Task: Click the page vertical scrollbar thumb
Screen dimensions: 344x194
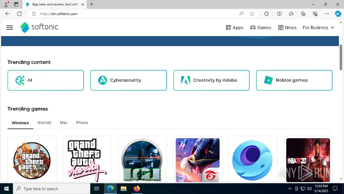Action: [x=341, y=57]
